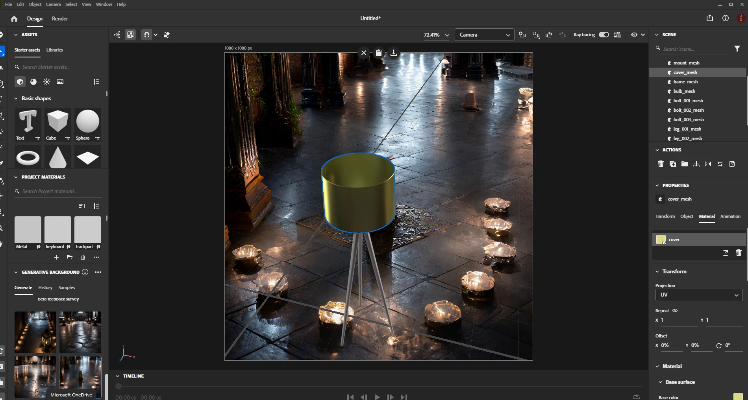
Task: Open the History tab in Generative Background
Action: [45, 288]
